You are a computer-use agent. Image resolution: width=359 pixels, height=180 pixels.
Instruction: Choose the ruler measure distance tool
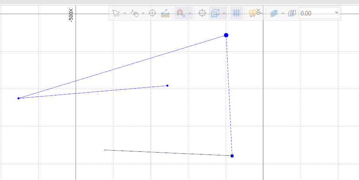tap(165, 13)
